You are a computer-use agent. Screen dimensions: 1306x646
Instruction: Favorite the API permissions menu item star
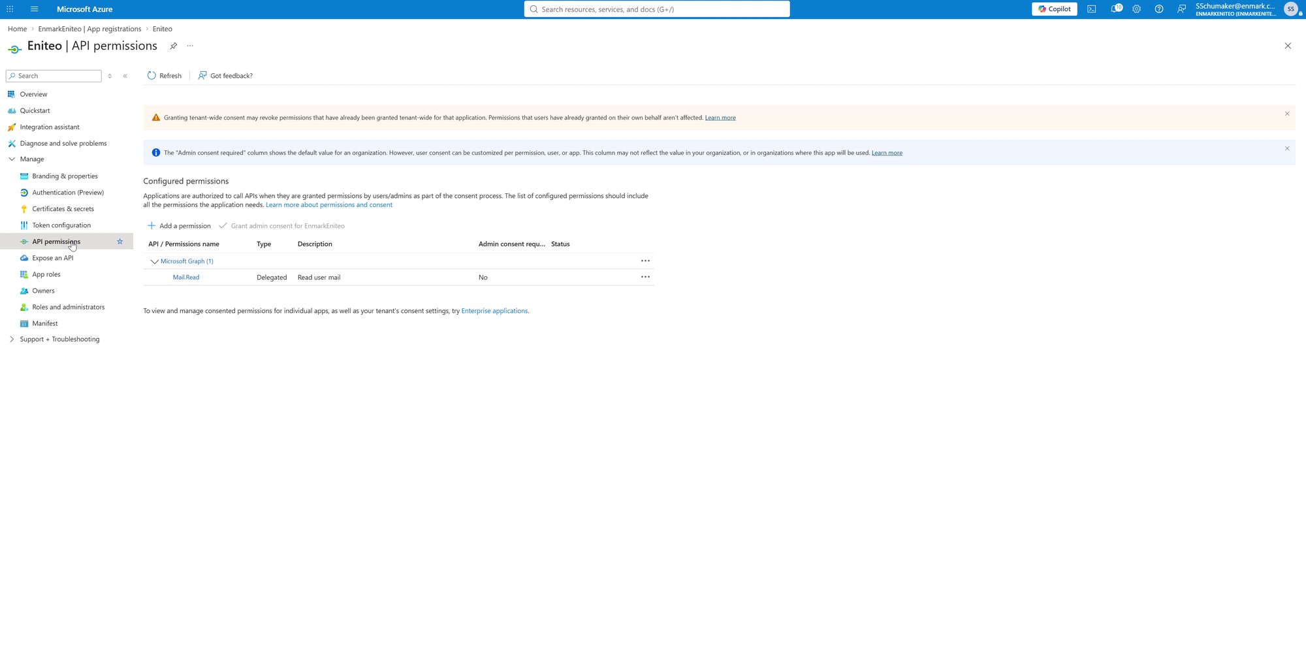pyautogui.click(x=119, y=242)
